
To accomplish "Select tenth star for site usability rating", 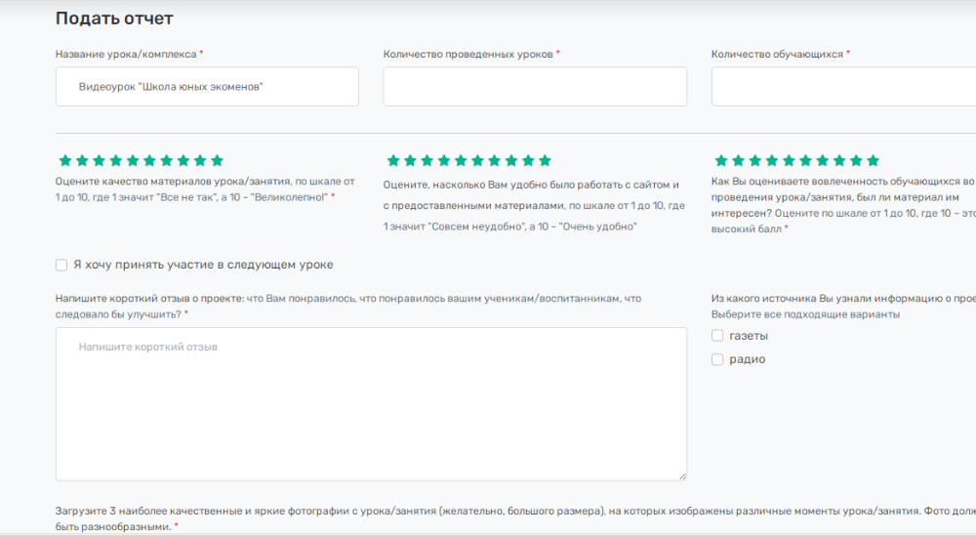I will tap(545, 160).
